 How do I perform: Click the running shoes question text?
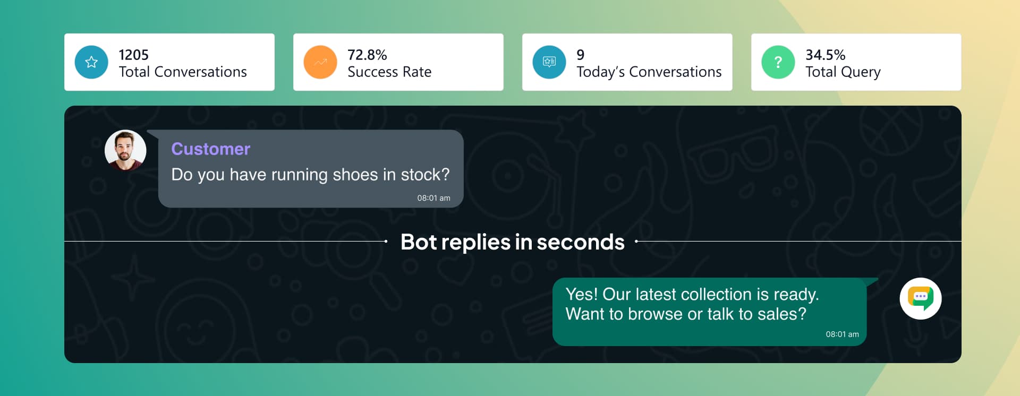310,175
